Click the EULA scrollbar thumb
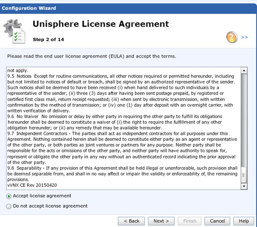The height and width of the screenshot is (227, 257). point(244,175)
